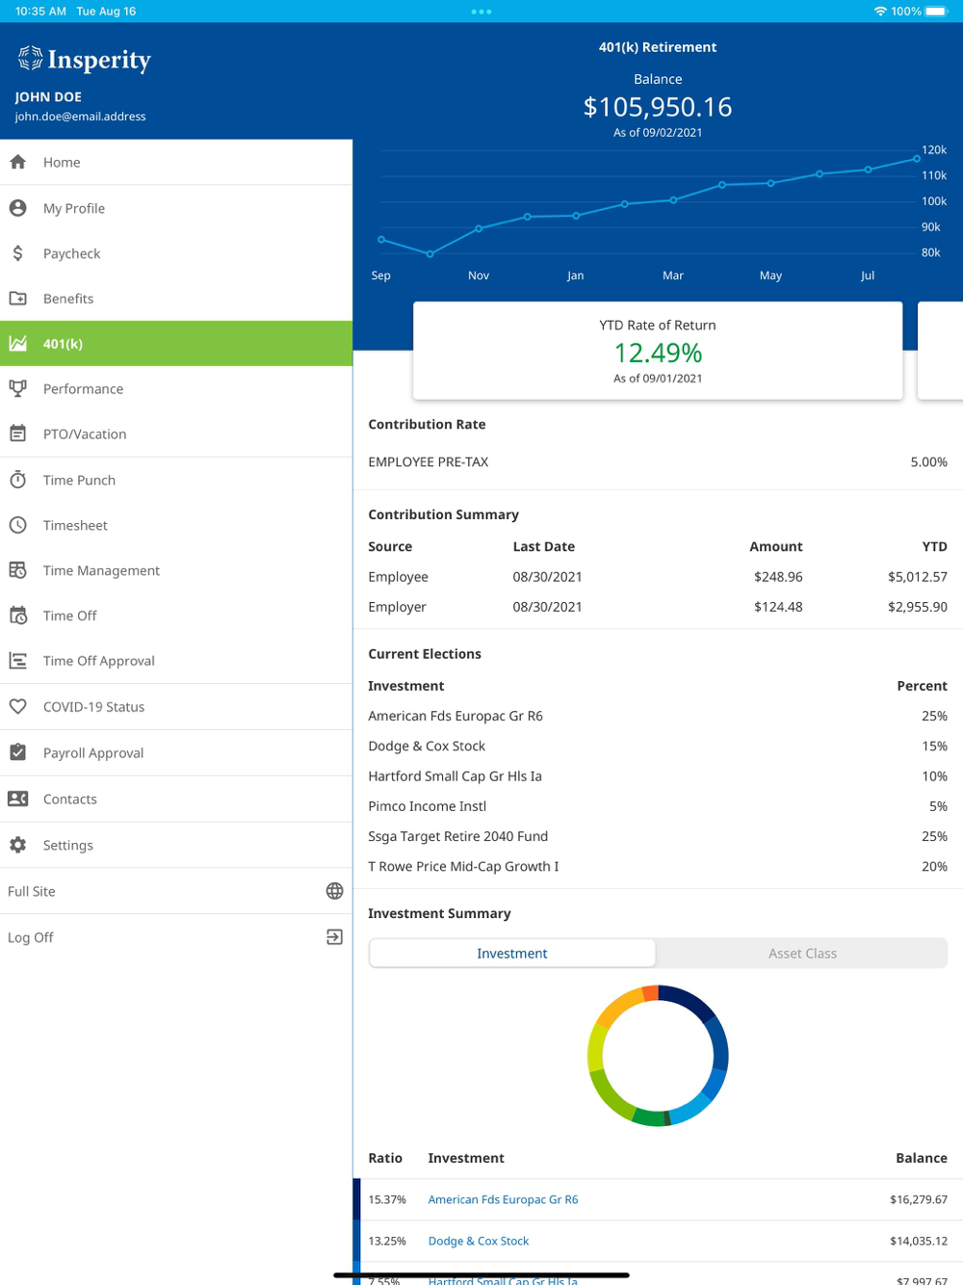963x1285 pixels.
Task: Tap the last data point on balance chart
Action: click(916, 159)
